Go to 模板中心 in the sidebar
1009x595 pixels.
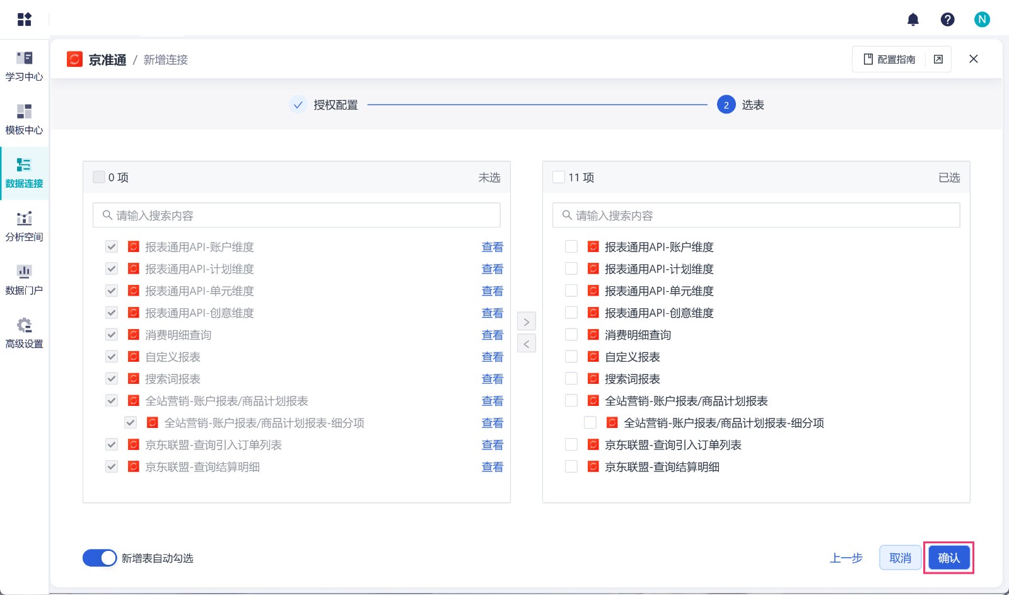pyautogui.click(x=24, y=120)
